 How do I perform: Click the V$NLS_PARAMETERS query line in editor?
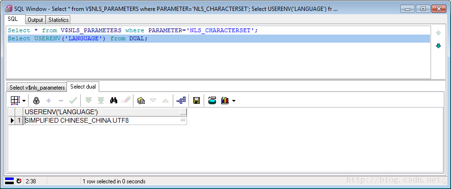click(133, 30)
